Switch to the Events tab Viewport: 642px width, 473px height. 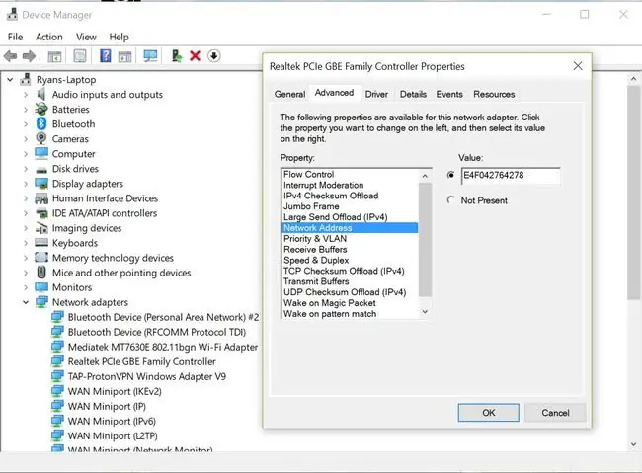point(449,94)
